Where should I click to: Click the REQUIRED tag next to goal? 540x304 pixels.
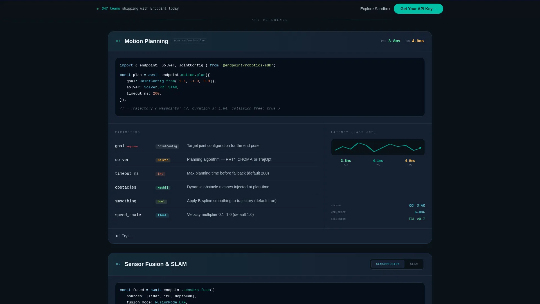tap(132, 147)
